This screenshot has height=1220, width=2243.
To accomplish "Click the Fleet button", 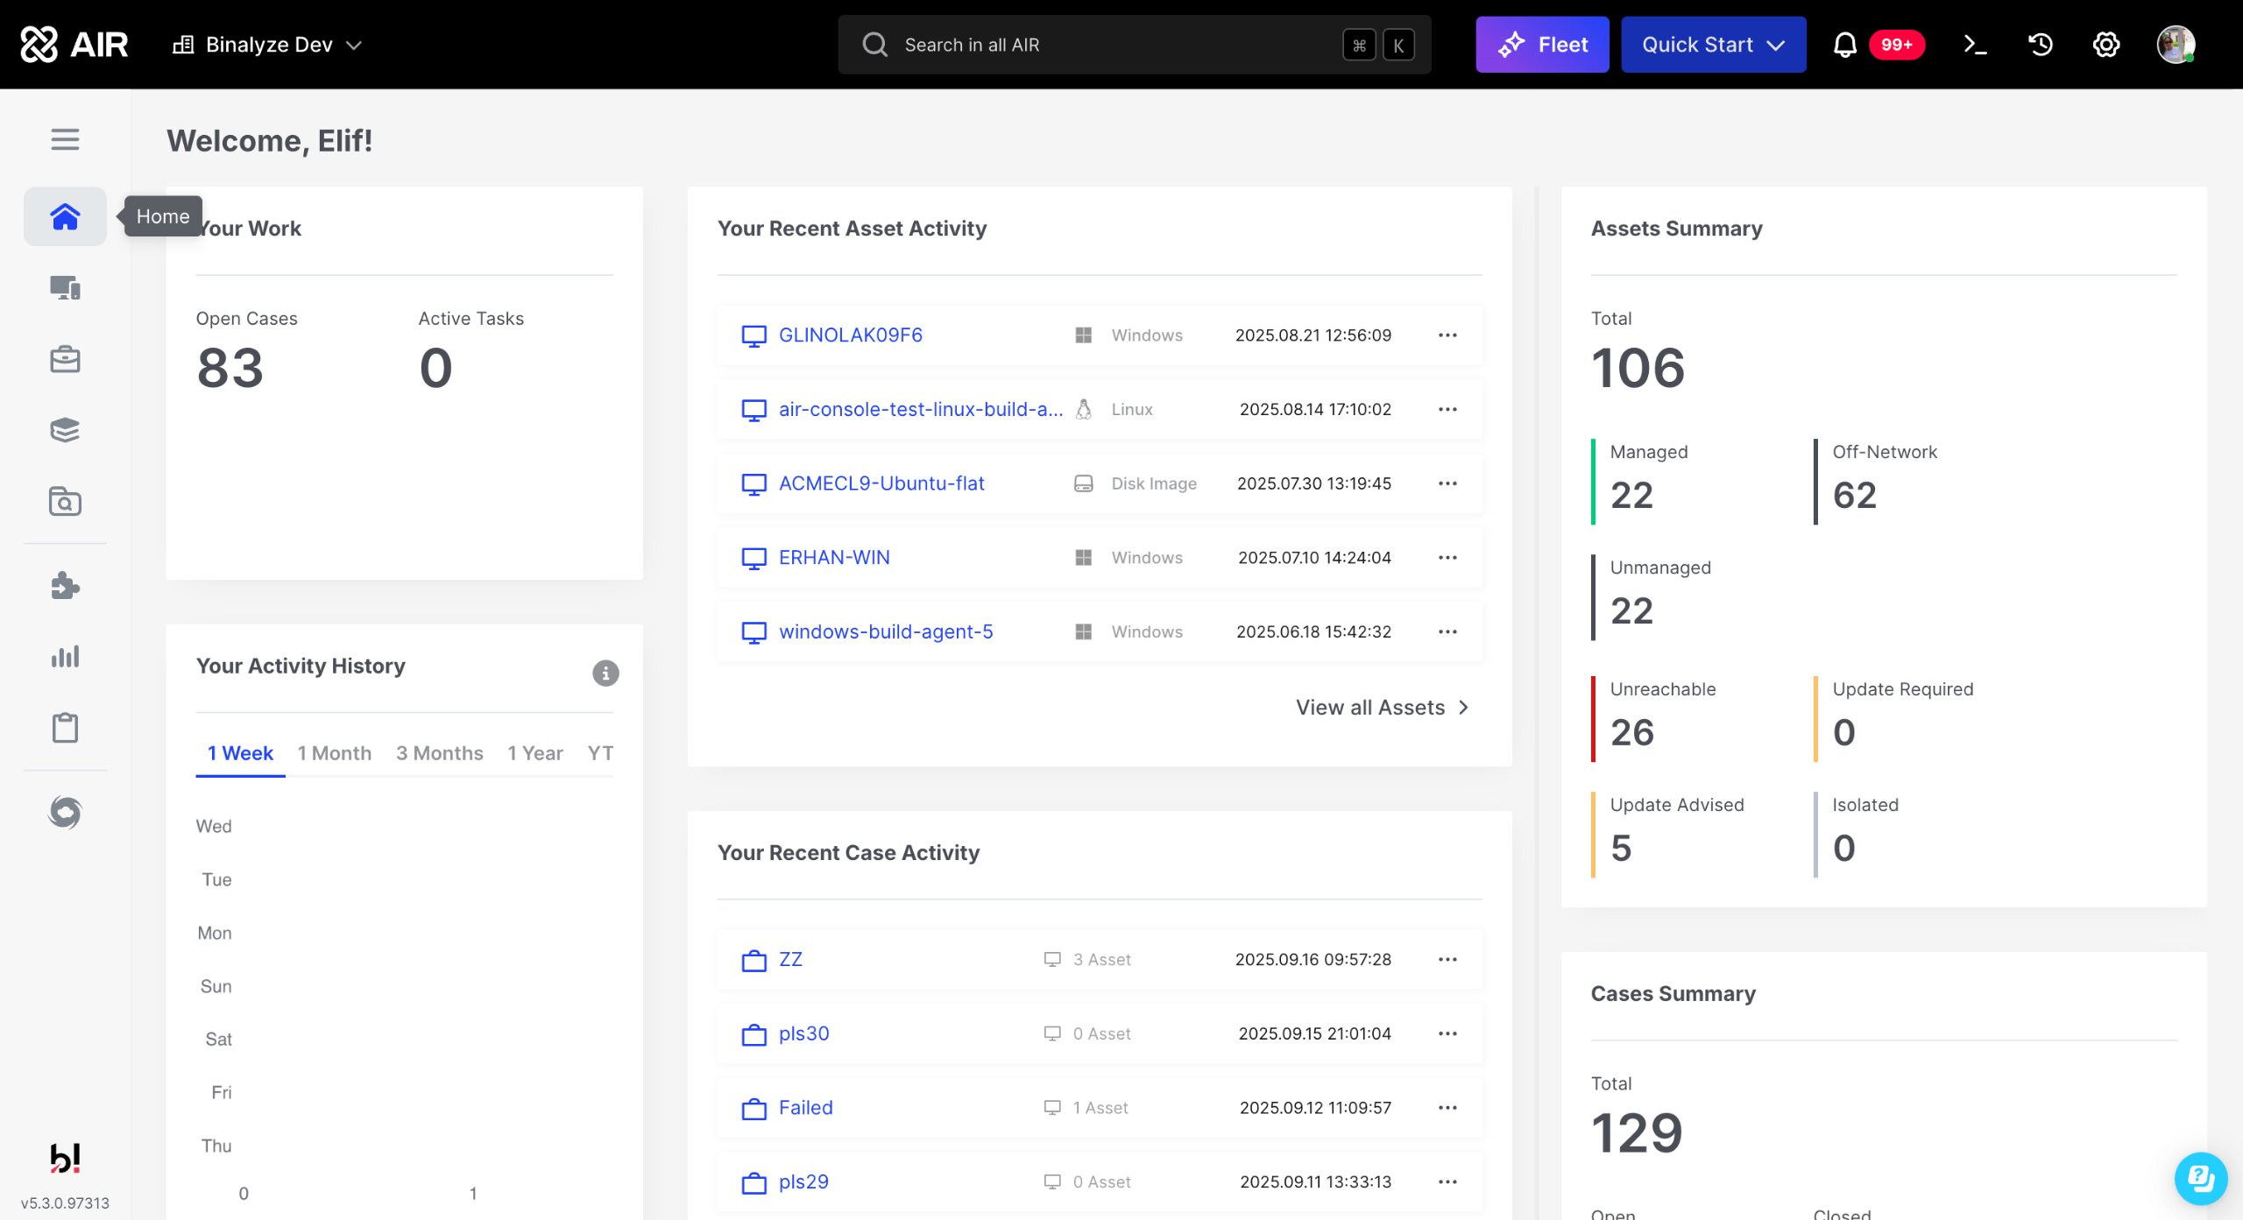I will coord(1542,45).
